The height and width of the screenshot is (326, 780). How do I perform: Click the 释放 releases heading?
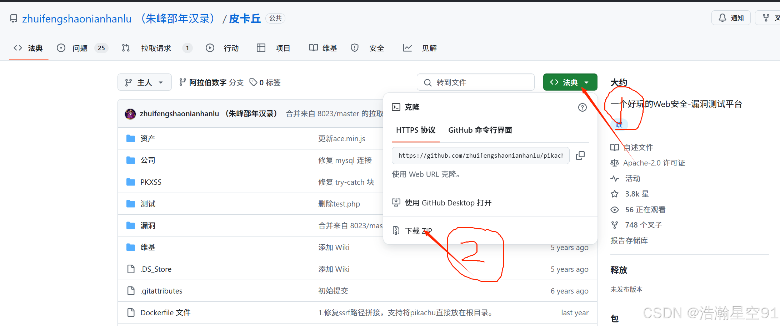coord(619,270)
